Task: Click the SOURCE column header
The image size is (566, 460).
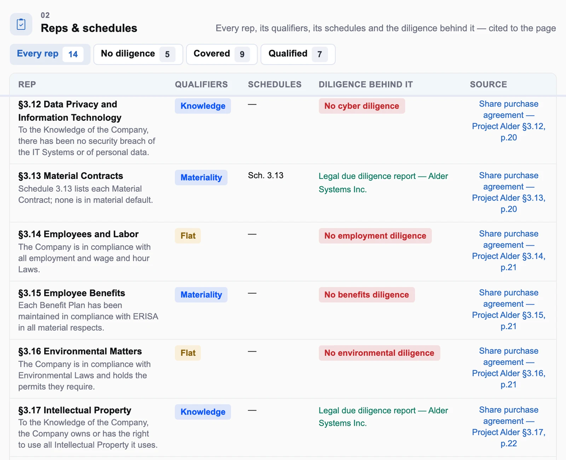Action: [x=489, y=85]
